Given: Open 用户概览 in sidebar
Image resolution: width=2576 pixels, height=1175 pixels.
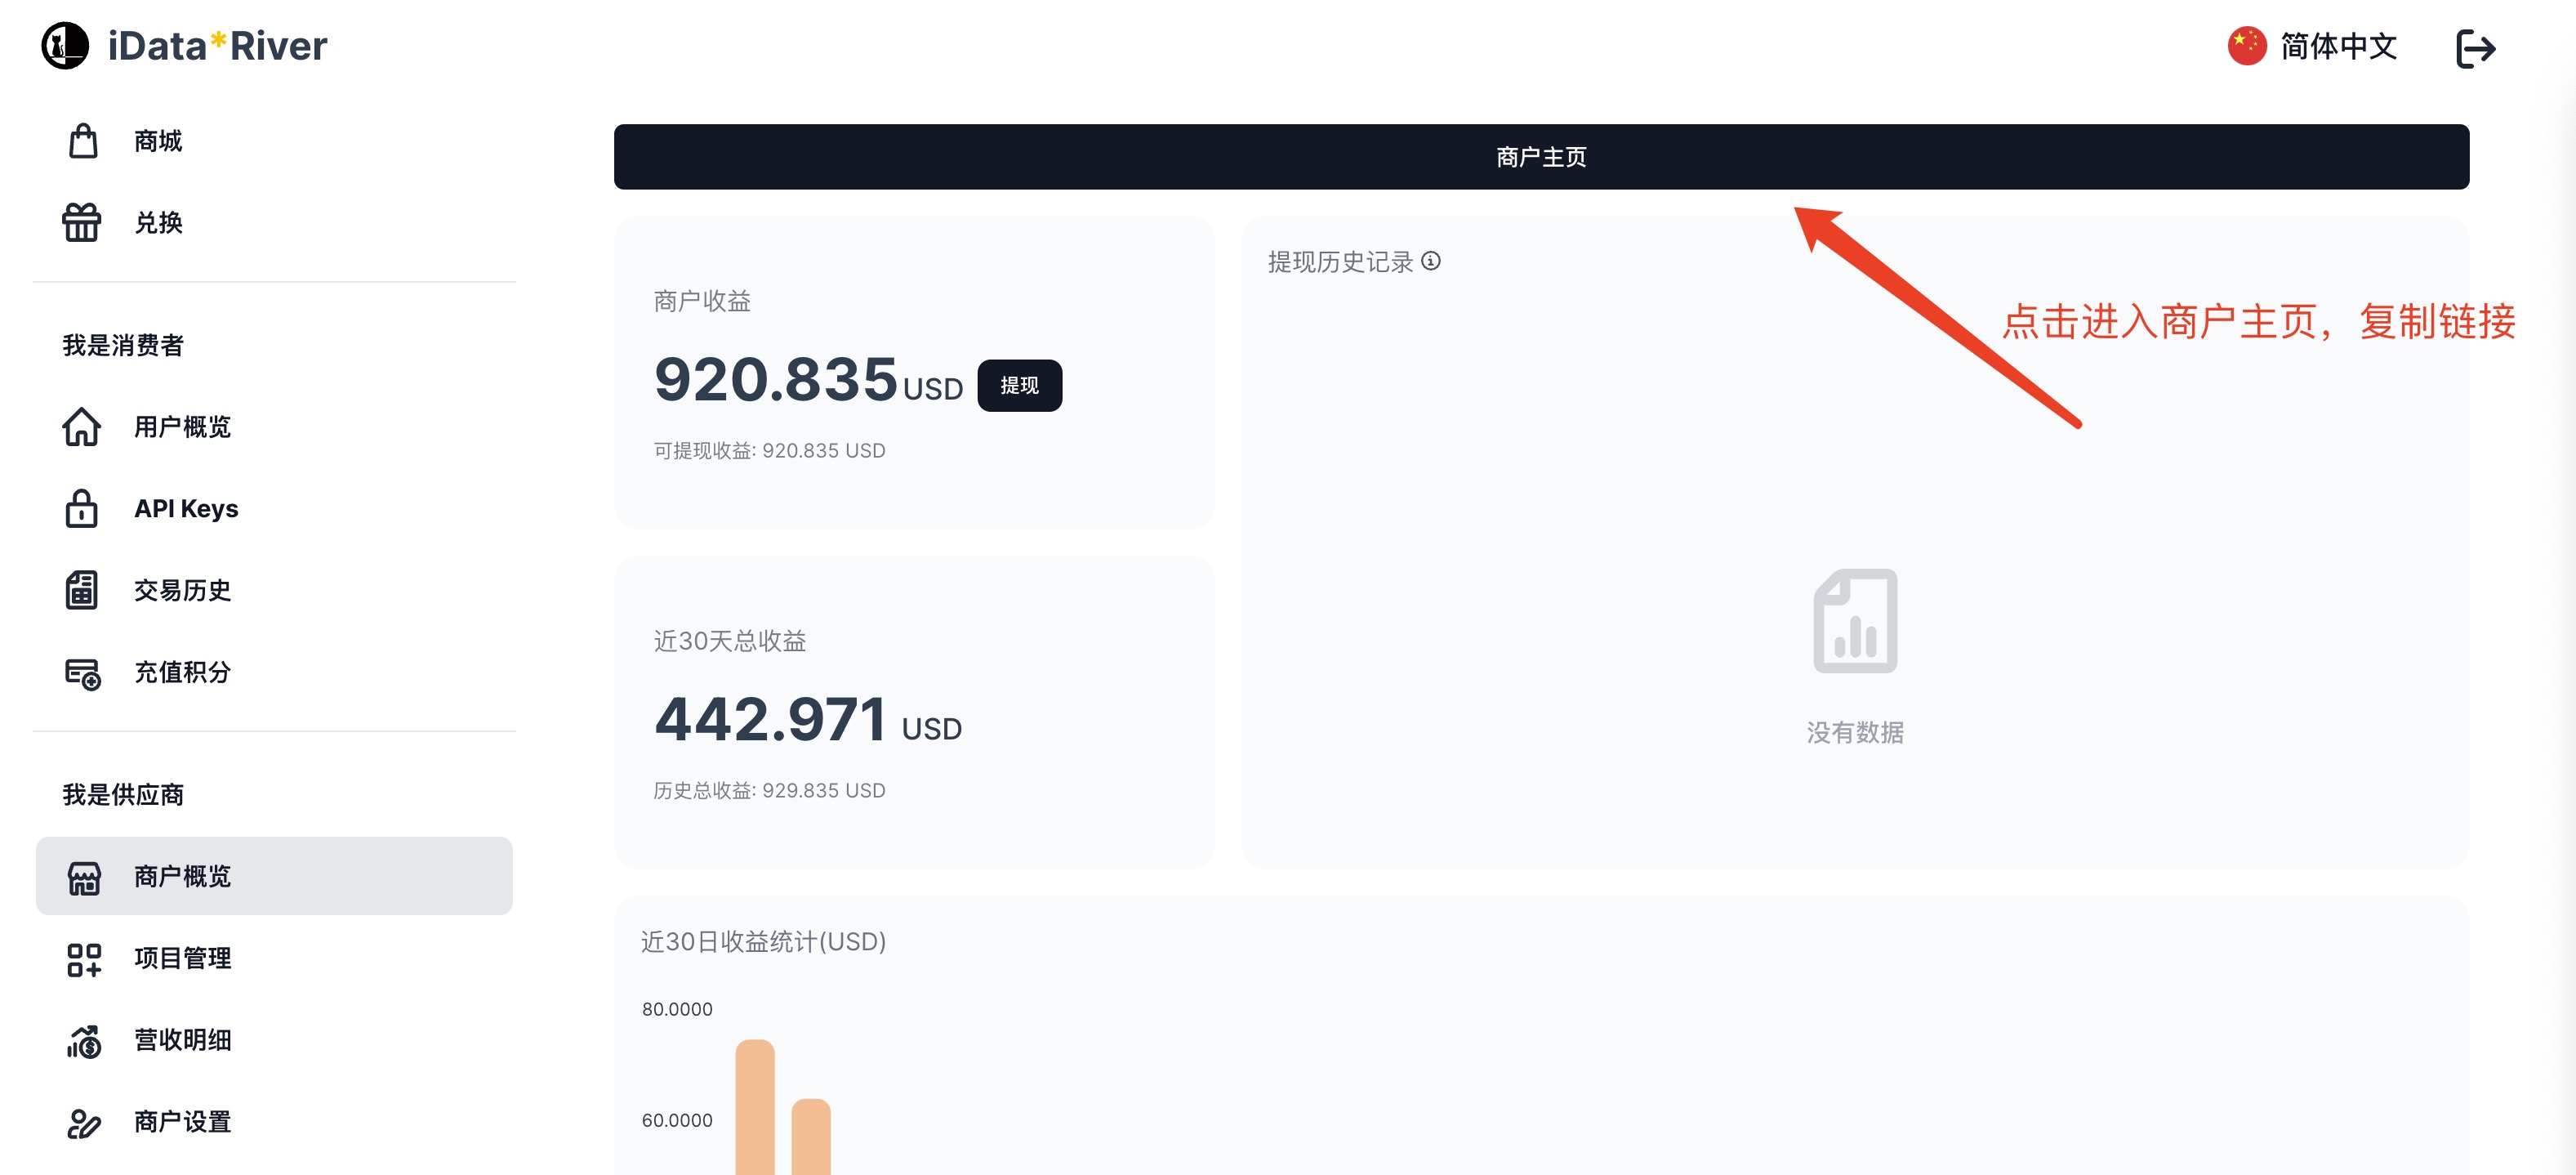Looking at the screenshot, I should click(x=274, y=427).
